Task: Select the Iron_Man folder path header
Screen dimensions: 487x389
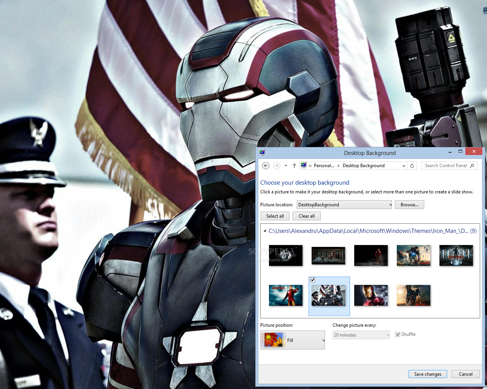Action: click(x=372, y=231)
